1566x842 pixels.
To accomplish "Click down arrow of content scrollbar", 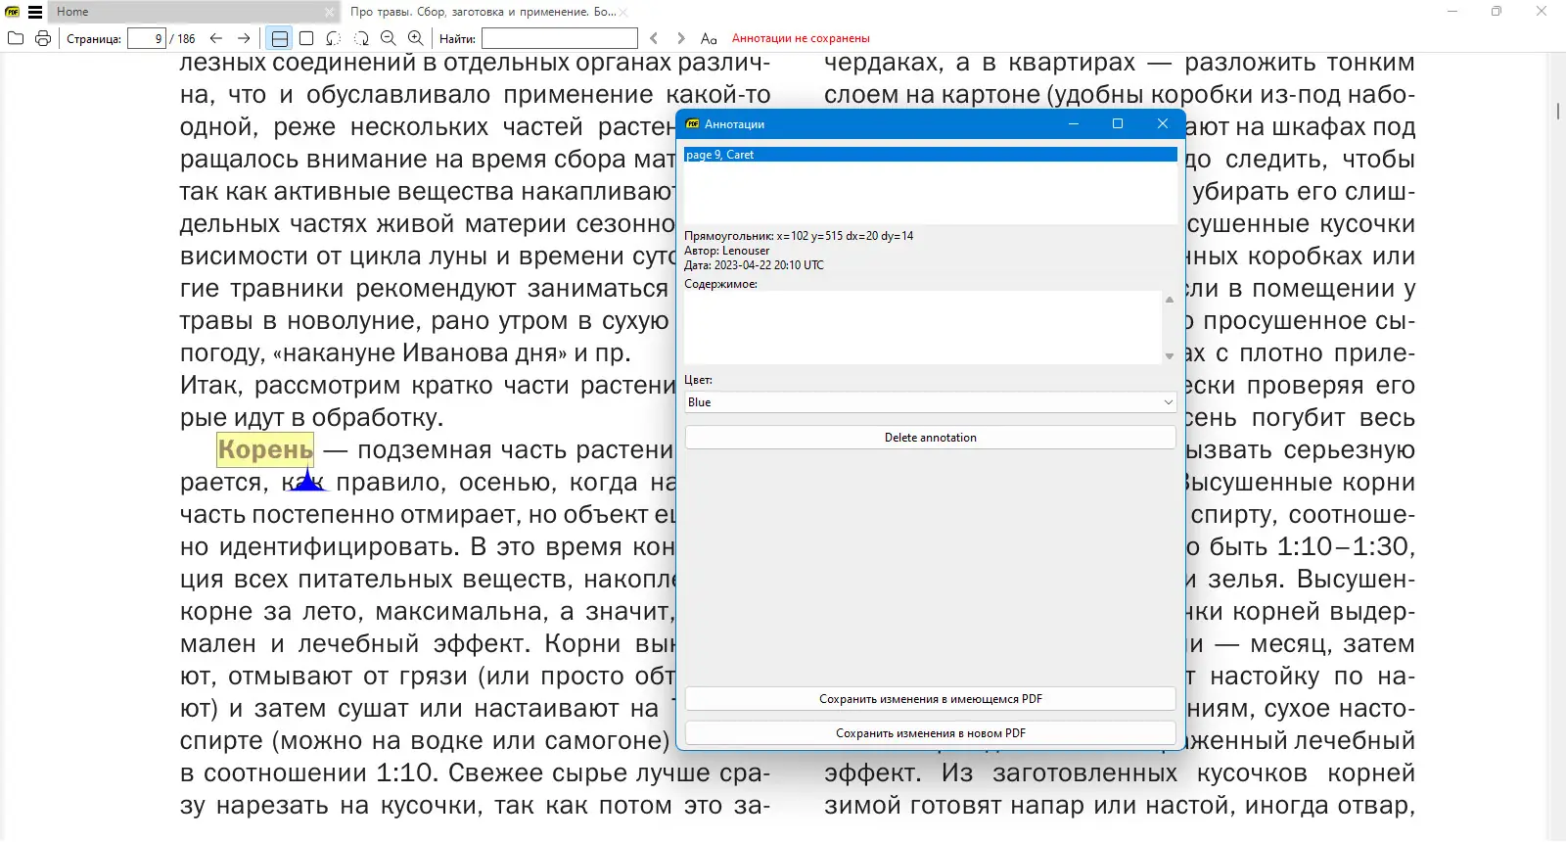I will pos(1170,356).
